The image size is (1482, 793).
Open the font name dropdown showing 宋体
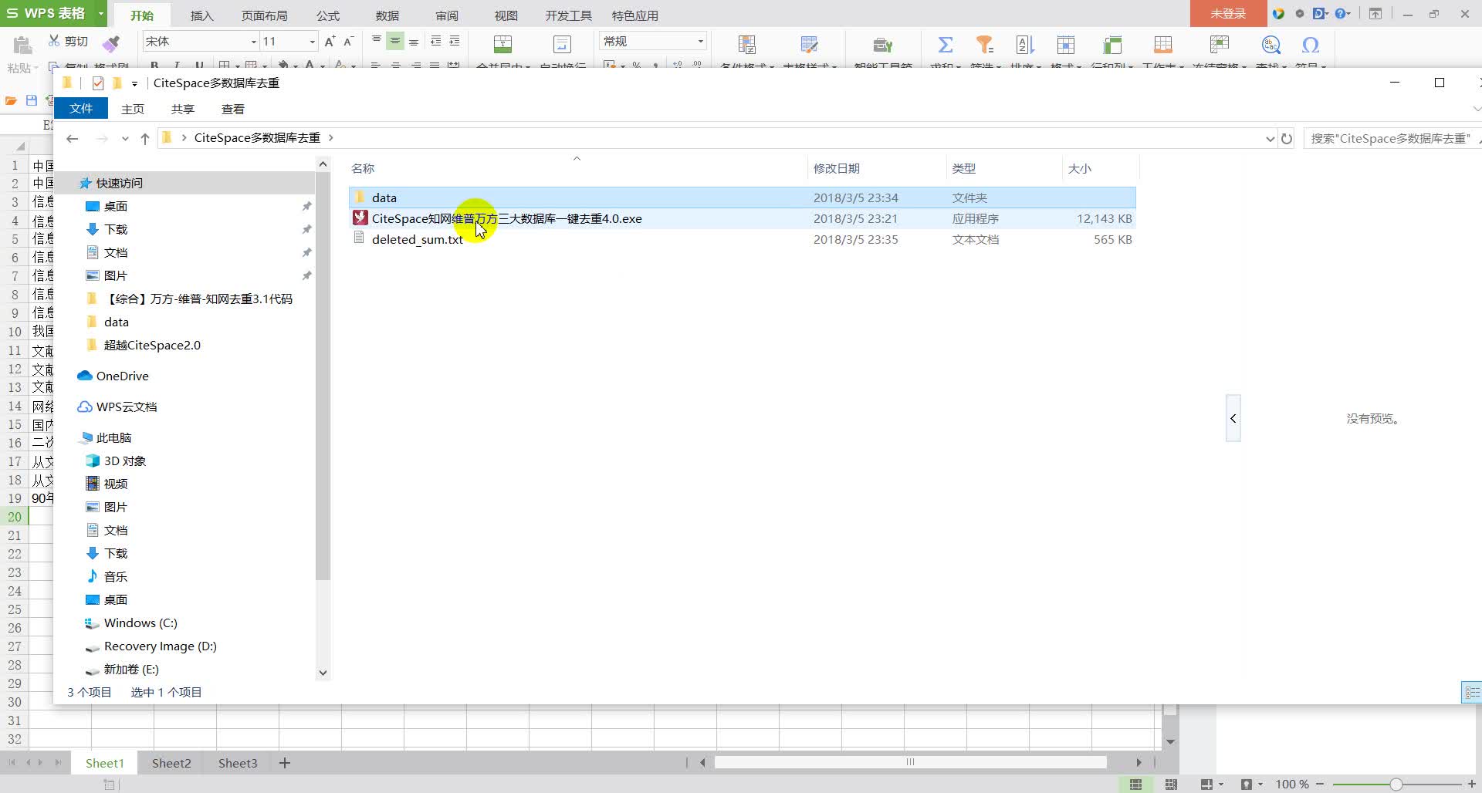point(253,42)
